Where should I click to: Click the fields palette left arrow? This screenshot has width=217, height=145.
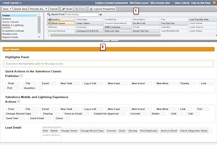click(x=48, y=35)
